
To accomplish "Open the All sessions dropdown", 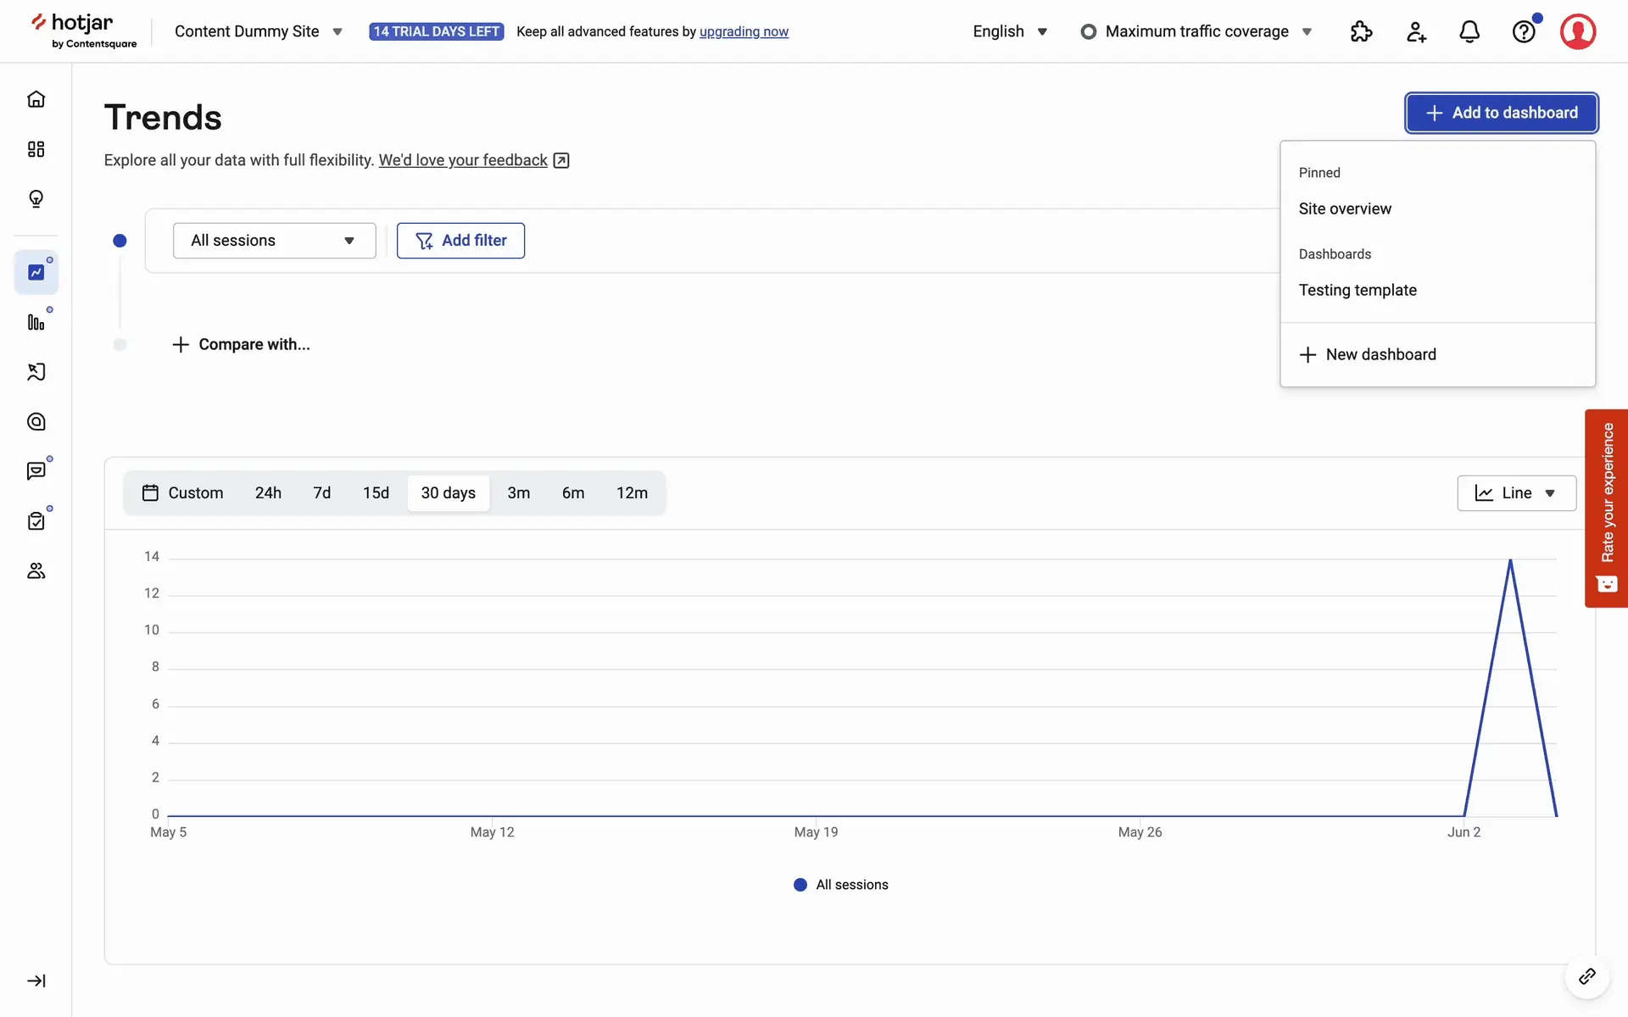I will pyautogui.click(x=274, y=241).
